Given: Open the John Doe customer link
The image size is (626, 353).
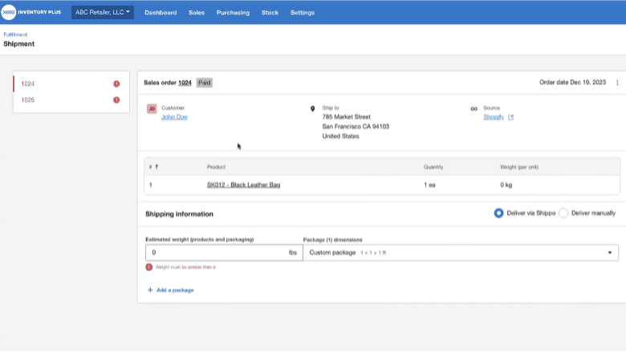Looking at the screenshot, I should coord(174,117).
